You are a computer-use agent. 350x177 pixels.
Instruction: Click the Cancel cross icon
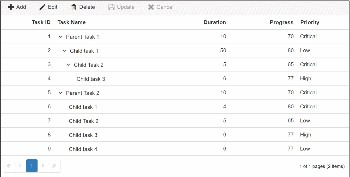[x=151, y=7]
